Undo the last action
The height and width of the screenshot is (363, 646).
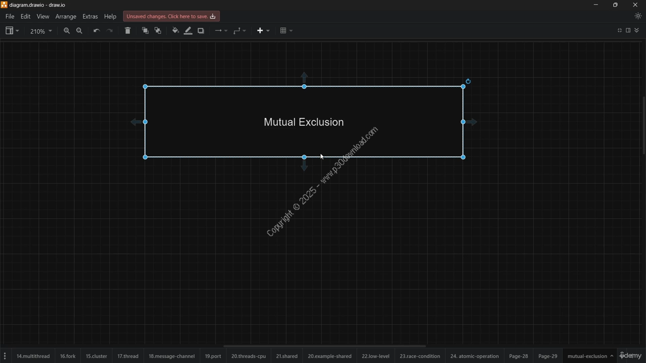(x=96, y=31)
